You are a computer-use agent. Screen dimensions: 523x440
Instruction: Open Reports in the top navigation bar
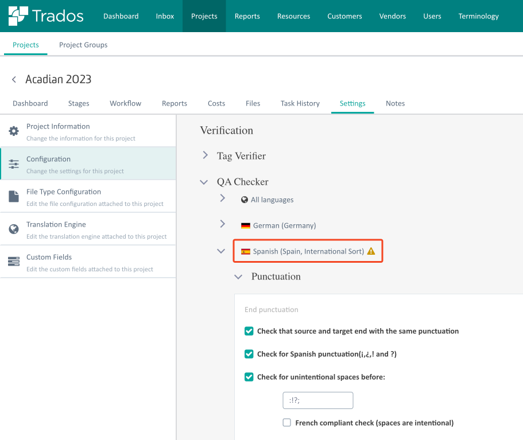(247, 16)
